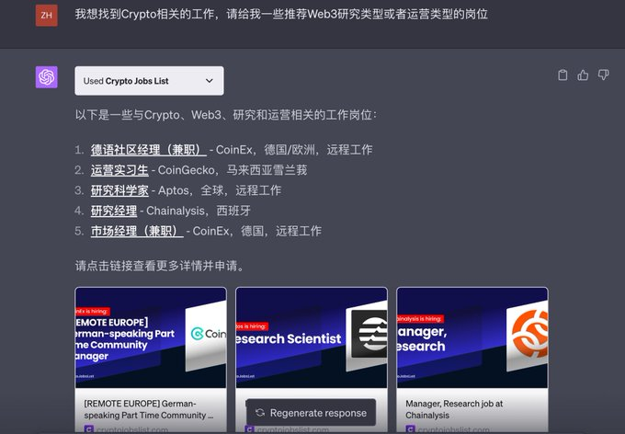
Task: Click the CoinEx logo in first job card
Action: [206, 335]
